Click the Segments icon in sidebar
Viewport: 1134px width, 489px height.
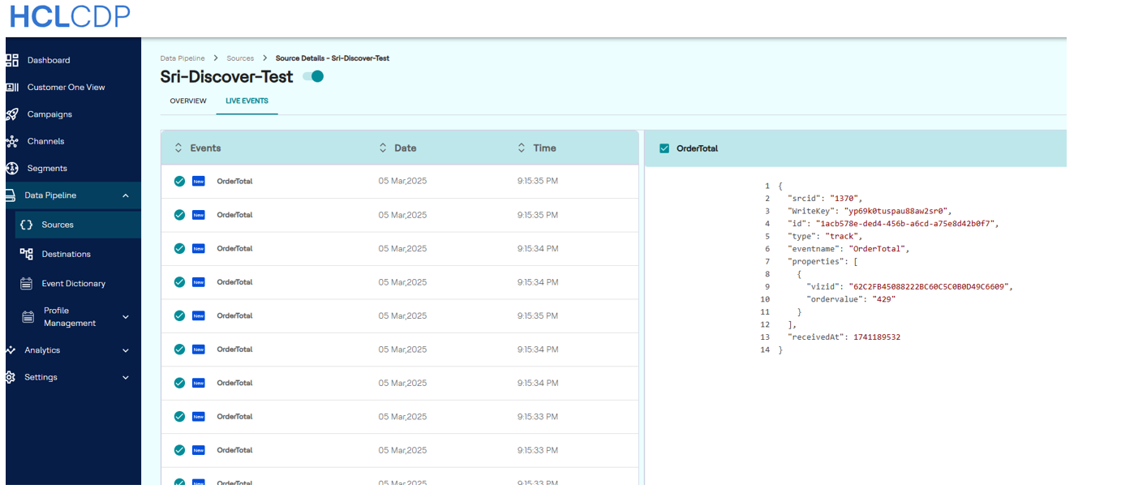coord(12,169)
